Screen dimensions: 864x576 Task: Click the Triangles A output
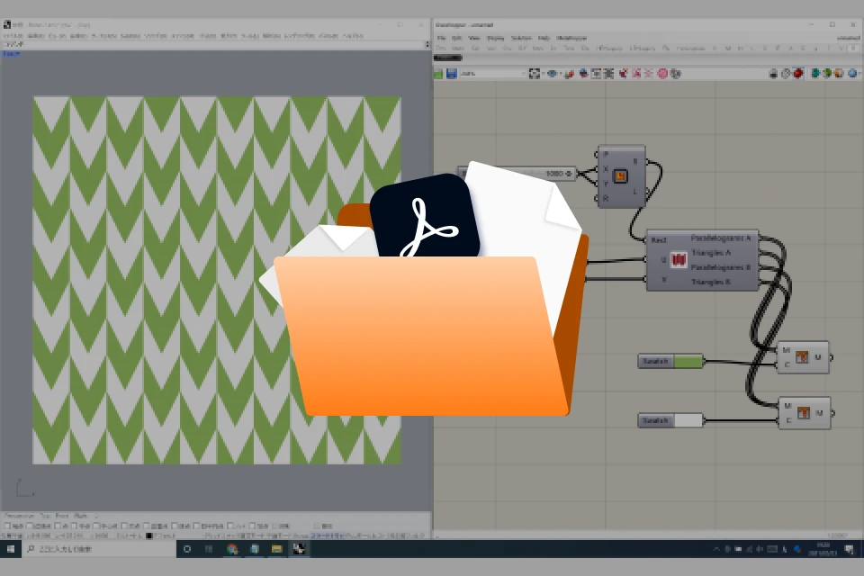click(711, 253)
